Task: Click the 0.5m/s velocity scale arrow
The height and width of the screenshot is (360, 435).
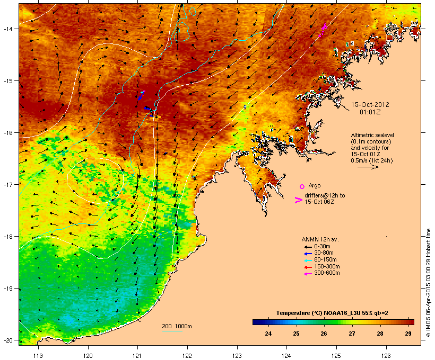Action: click(x=368, y=167)
